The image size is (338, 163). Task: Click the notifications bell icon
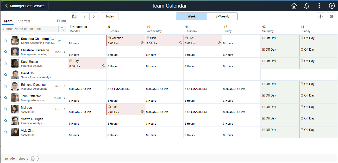[306, 5]
